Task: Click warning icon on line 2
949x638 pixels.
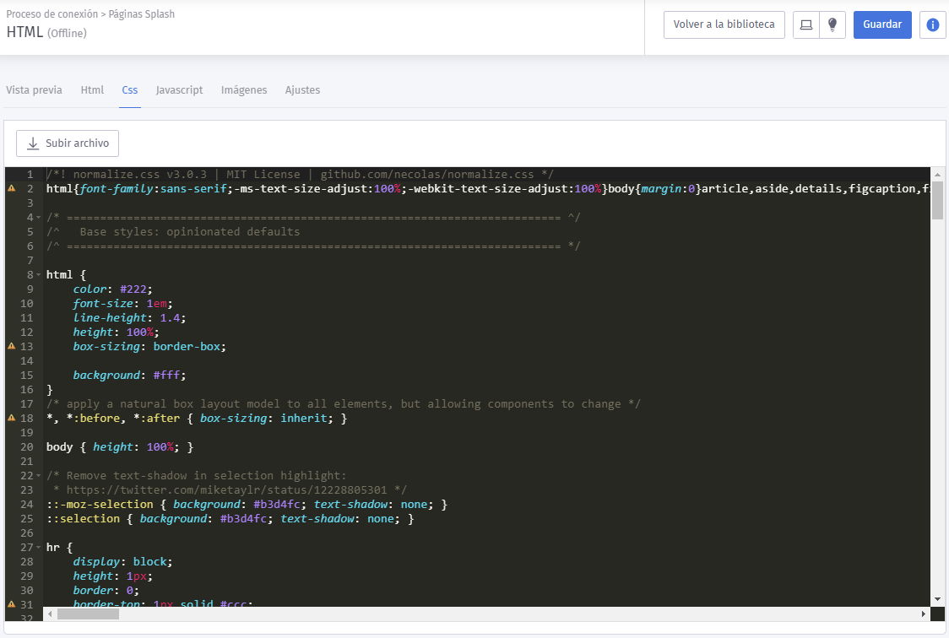Action: [12, 189]
